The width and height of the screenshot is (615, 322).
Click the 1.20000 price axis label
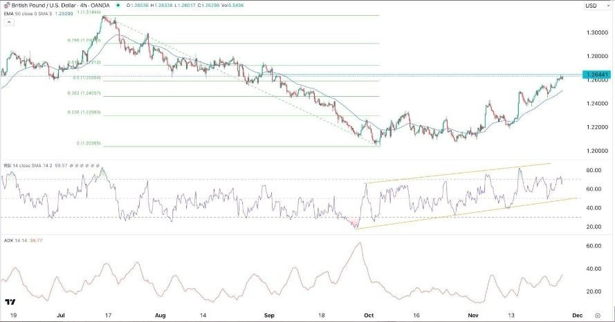coord(597,151)
